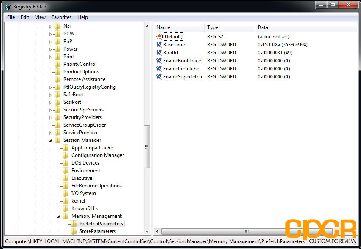Click the kernel folder icon
Screen dimensions: 361x249
point(66,201)
